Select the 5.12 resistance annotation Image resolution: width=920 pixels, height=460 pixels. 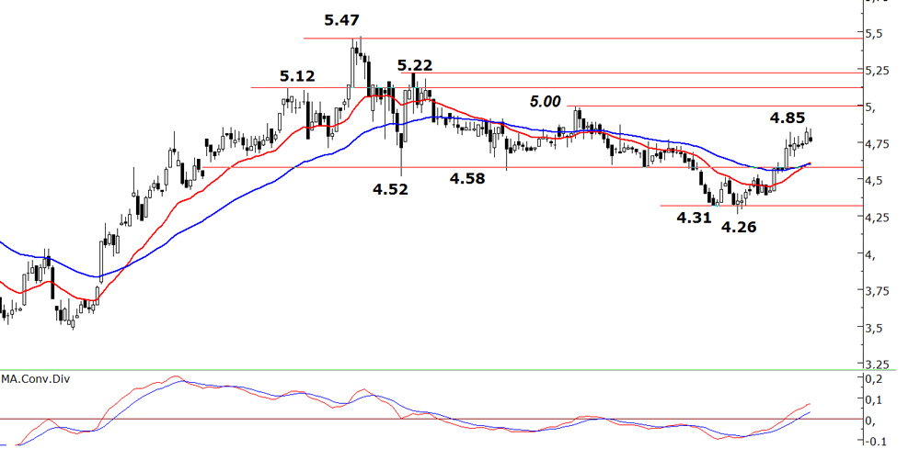tap(297, 76)
